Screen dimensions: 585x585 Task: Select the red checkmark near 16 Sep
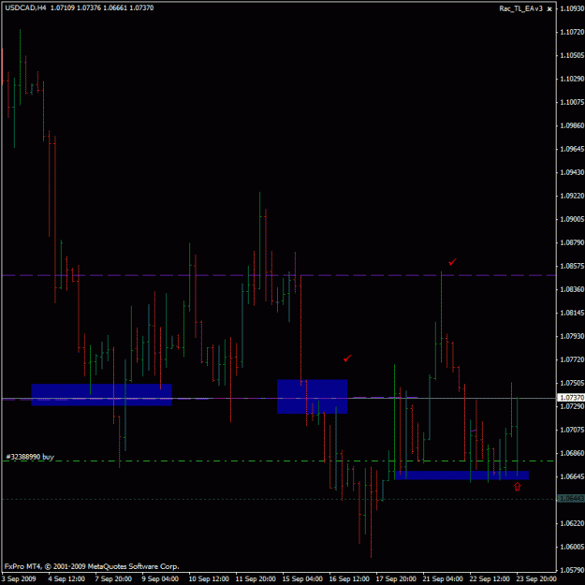347,358
